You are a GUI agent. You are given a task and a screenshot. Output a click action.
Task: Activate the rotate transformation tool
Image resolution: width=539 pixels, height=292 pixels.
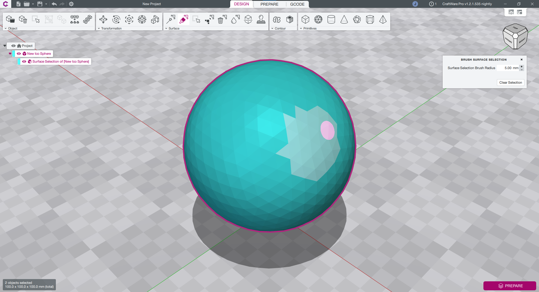click(x=116, y=20)
